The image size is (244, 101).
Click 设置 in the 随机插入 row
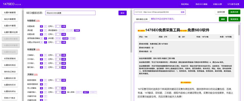pos(64,67)
